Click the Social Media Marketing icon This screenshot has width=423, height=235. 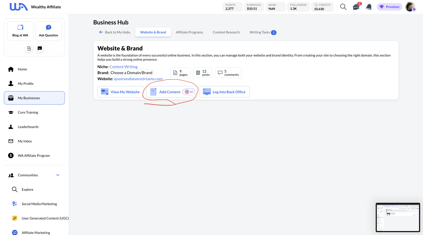pos(14,204)
